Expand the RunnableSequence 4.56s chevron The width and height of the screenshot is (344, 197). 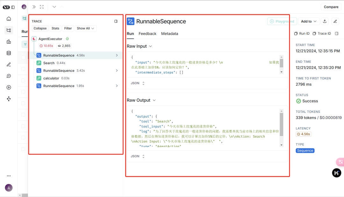pyautogui.click(x=117, y=55)
